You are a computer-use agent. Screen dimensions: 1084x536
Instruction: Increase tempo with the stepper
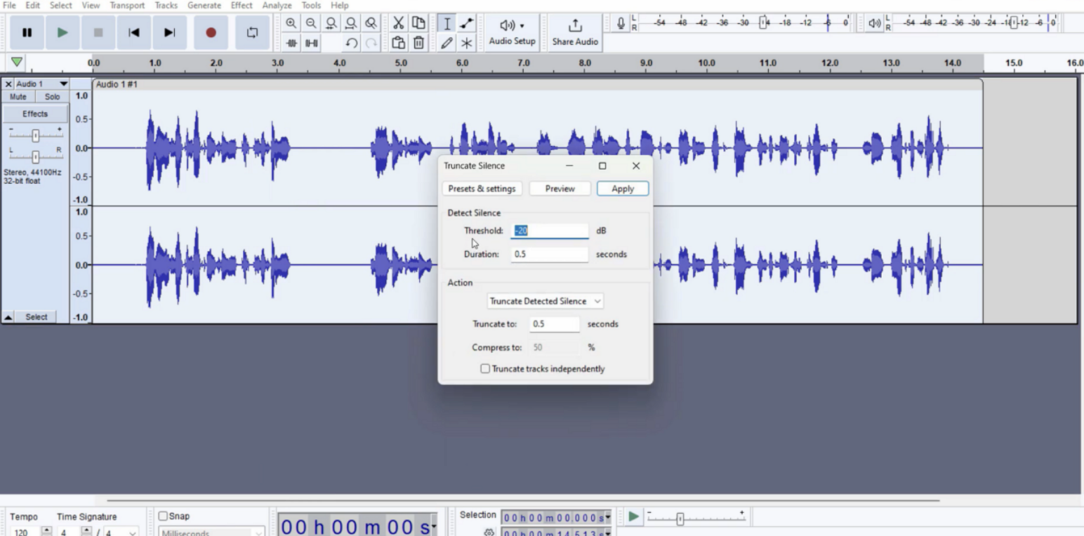[46, 530]
